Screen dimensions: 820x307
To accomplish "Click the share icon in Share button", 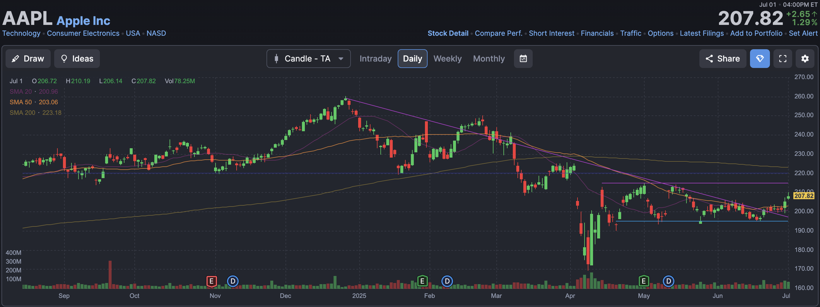I will (709, 59).
